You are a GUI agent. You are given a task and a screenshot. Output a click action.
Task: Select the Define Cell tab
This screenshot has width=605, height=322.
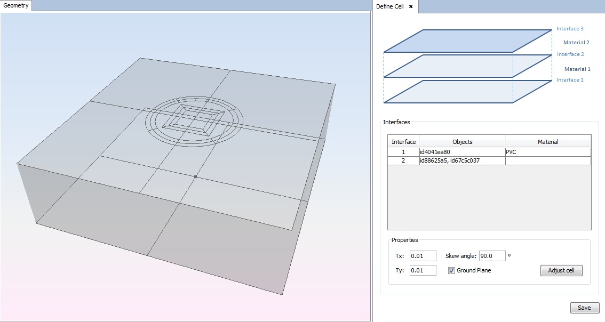390,6
